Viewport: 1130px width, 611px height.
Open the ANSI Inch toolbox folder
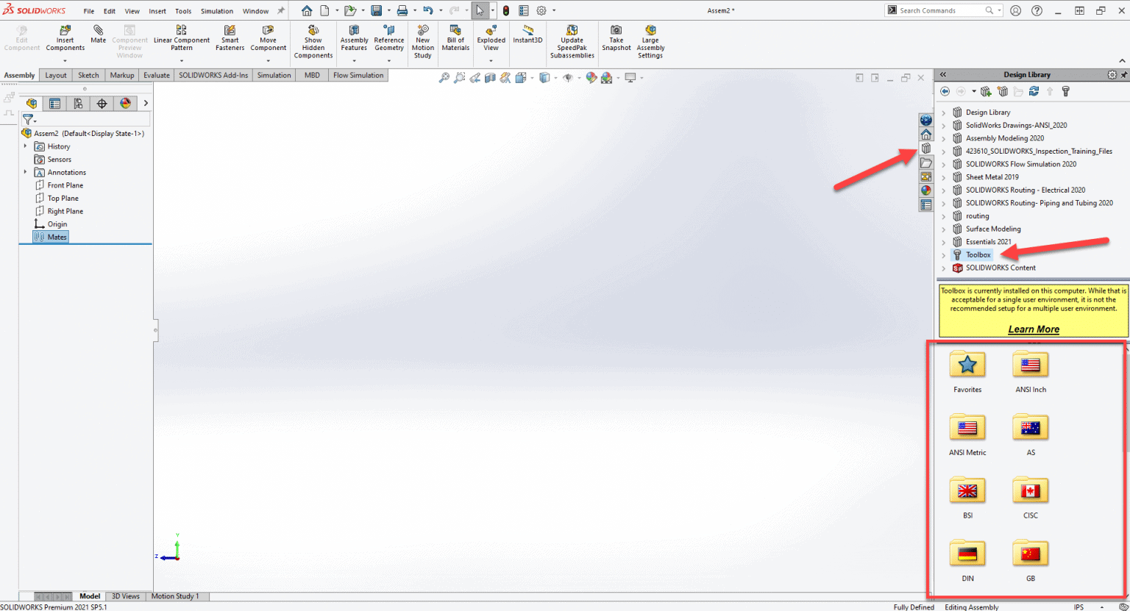point(1031,371)
